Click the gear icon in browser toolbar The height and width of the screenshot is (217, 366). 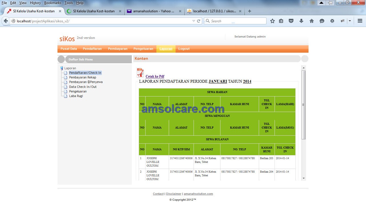coord(332,21)
